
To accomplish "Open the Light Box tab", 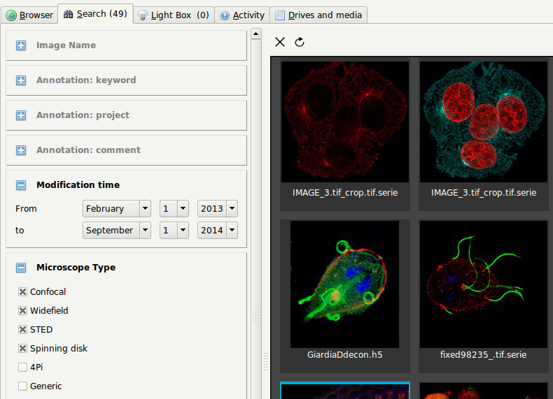I will point(173,15).
